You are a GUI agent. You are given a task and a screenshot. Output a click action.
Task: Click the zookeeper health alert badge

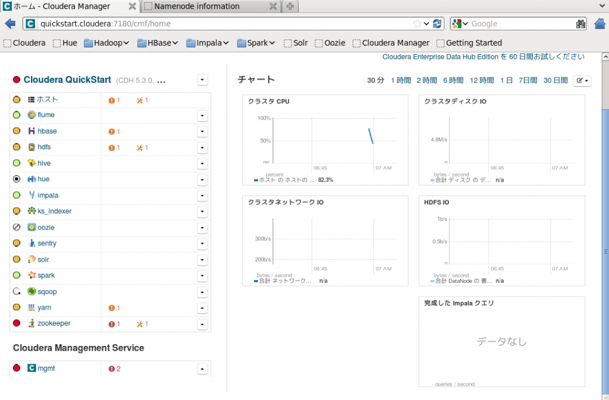(114, 324)
